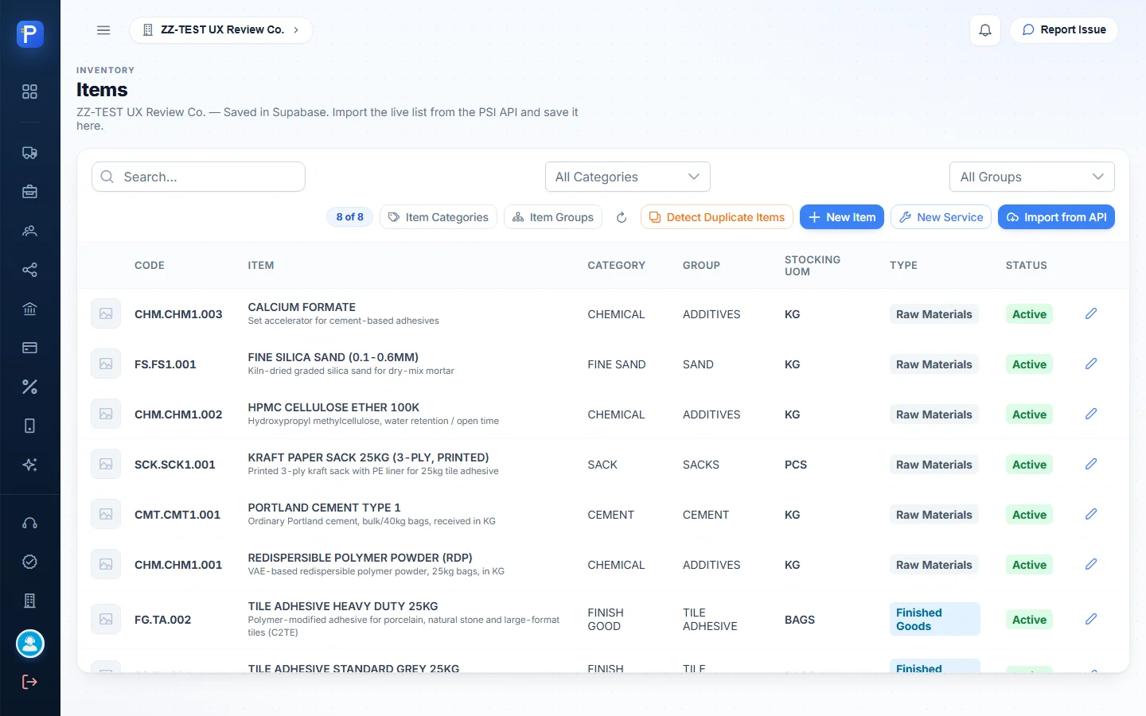This screenshot has width=1146, height=716.
Task: Click the delivery truck sidebar icon
Action: tap(29, 153)
